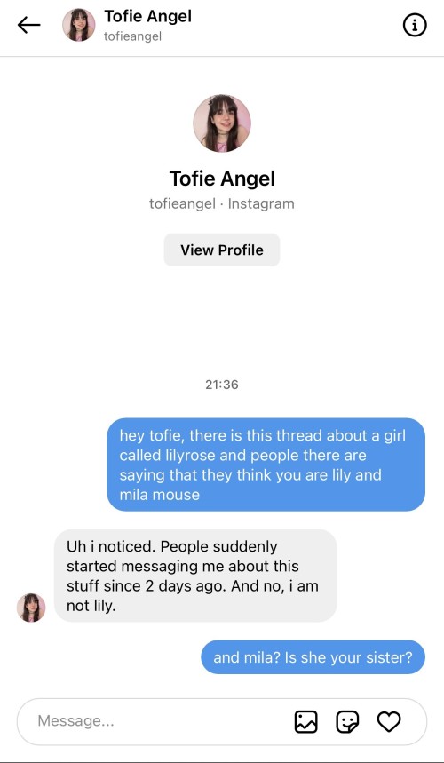Select the 'Uh i noticed' received message
The height and width of the screenshot is (763, 444).
(x=195, y=576)
